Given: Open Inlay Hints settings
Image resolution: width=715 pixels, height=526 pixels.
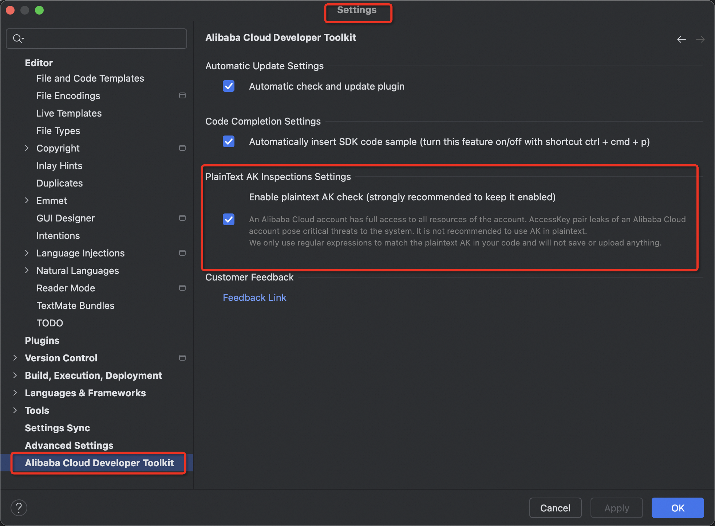Looking at the screenshot, I should (59, 166).
